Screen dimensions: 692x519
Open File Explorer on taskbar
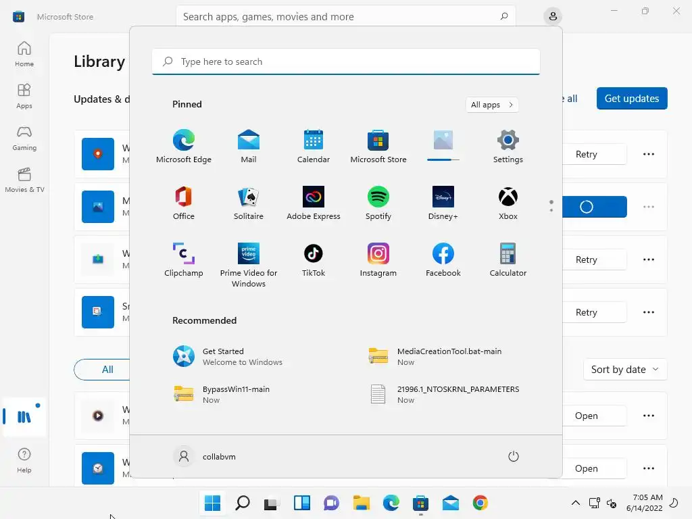(362, 503)
